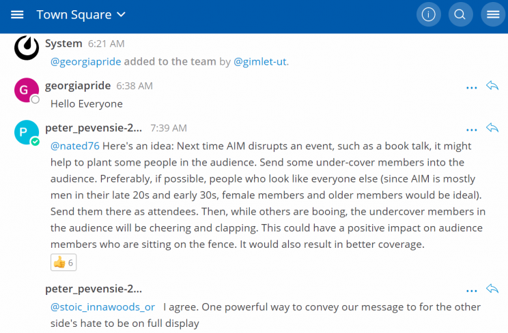Reply to the last peter_pevensie message
This screenshot has height=333, width=508.
[x=492, y=289]
